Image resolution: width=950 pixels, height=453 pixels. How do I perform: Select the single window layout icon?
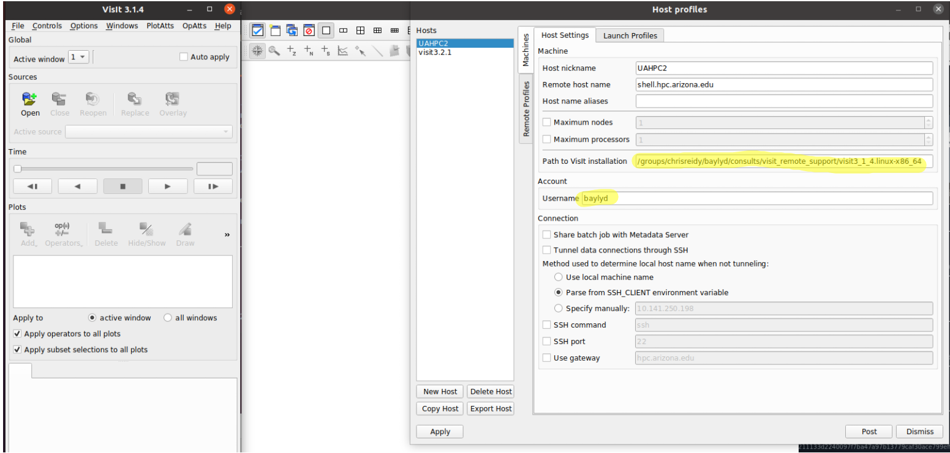(326, 30)
